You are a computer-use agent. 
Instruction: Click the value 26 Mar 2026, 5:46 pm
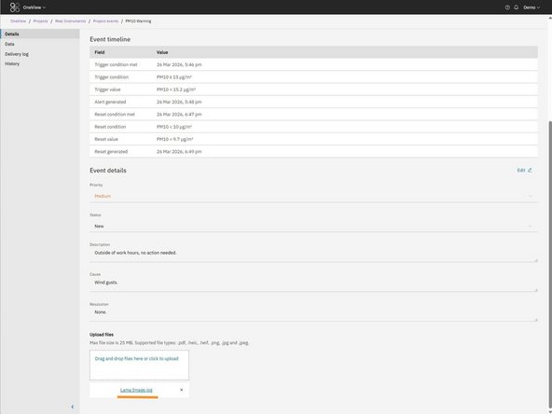[x=179, y=64]
